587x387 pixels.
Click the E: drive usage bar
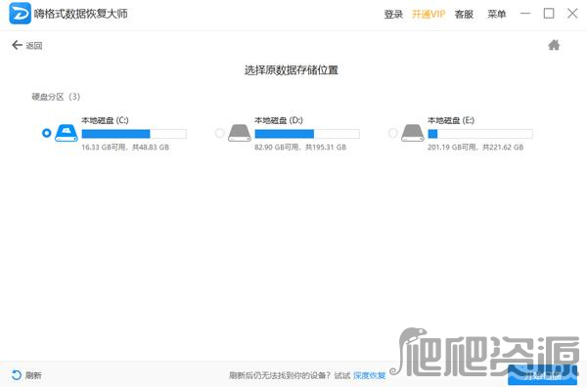click(x=480, y=134)
